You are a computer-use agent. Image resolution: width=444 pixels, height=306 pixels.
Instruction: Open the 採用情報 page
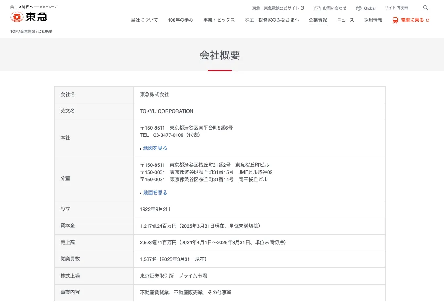click(x=372, y=19)
